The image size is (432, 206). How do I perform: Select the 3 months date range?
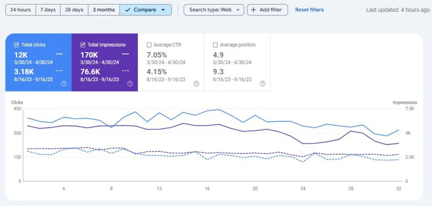coord(104,10)
